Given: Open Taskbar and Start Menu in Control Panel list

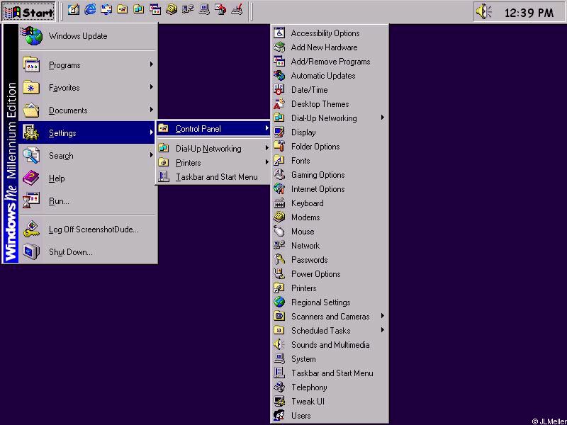Looking at the screenshot, I should pyautogui.click(x=330, y=373).
